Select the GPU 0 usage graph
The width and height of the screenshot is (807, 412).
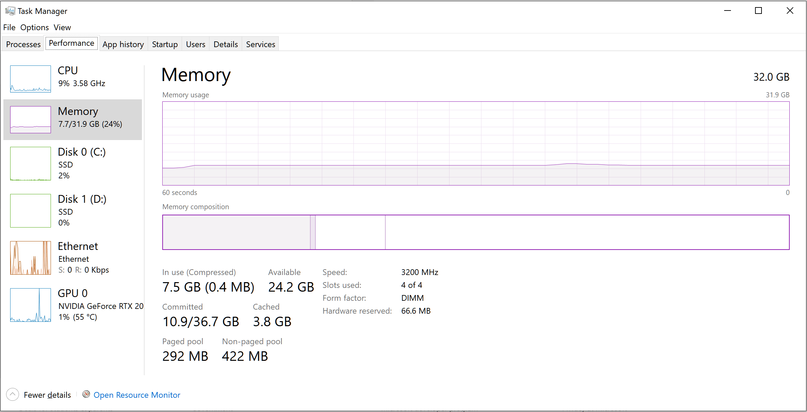tap(31, 305)
